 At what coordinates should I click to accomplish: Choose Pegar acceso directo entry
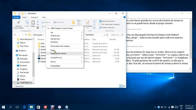65,53
